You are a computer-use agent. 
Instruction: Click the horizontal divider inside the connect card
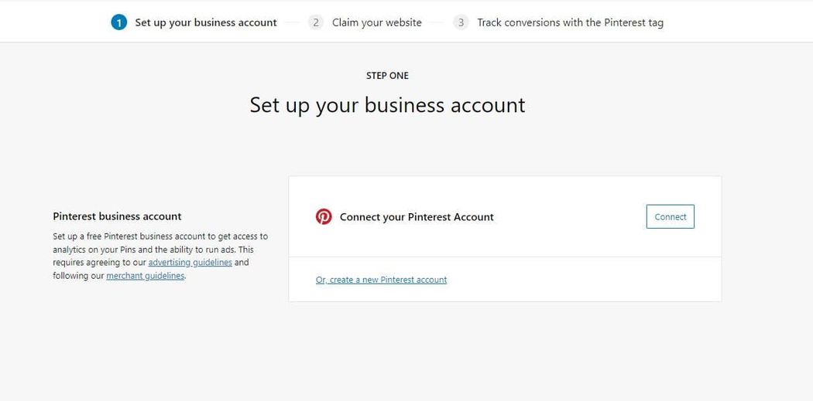pos(505,257)
